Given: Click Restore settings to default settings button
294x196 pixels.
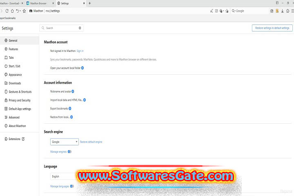Looking at the screenshot, I should [272, 28].
